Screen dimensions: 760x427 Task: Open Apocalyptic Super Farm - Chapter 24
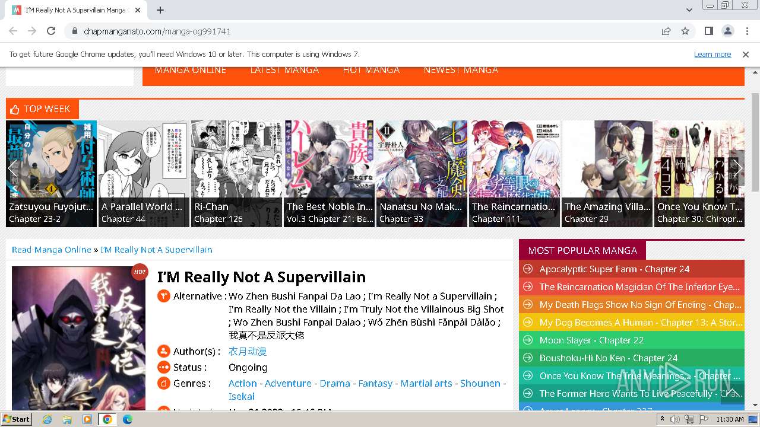[615, 269]
